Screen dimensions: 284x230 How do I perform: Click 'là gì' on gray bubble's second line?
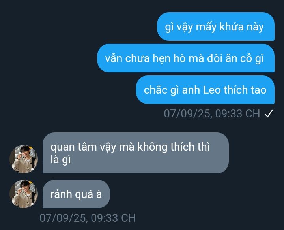pyautogui.click(x=60, y=160)
